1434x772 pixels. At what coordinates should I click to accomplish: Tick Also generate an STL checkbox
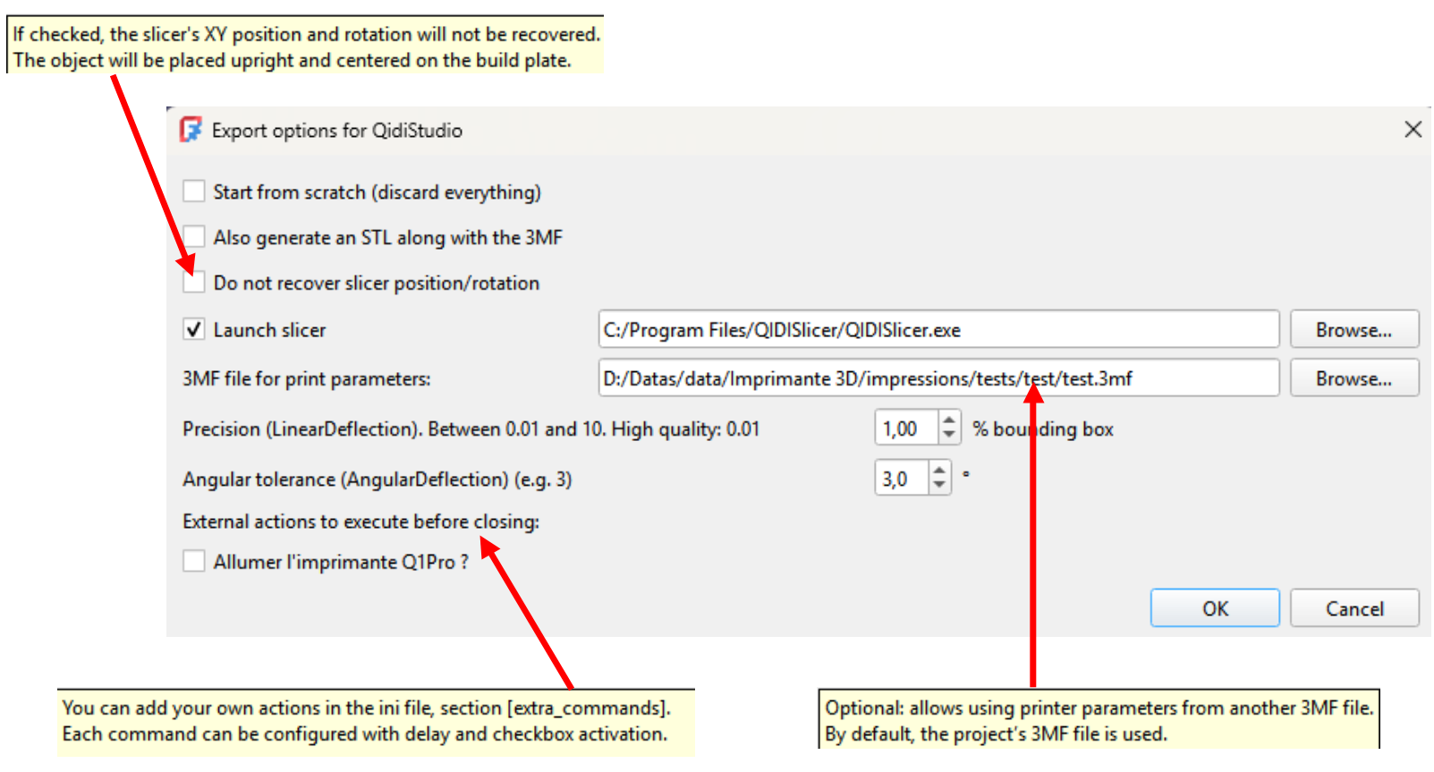193,237
